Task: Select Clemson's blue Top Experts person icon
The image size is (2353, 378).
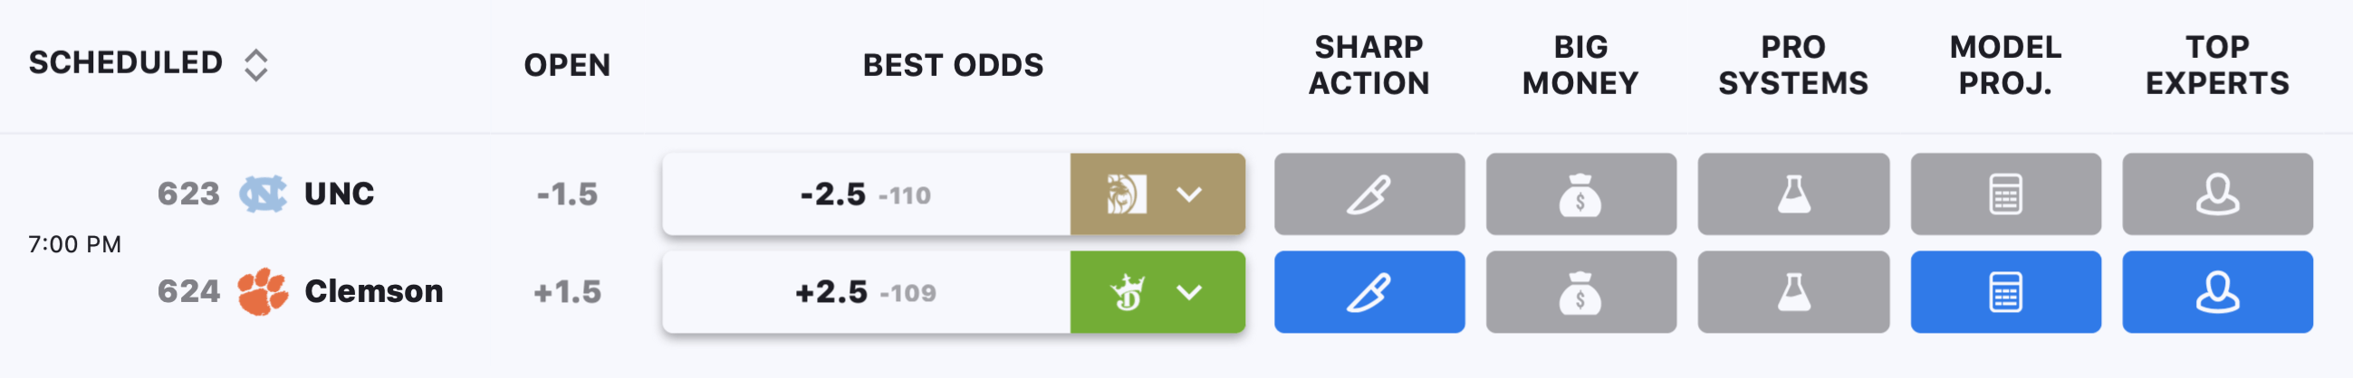Action: (2218, 292)
